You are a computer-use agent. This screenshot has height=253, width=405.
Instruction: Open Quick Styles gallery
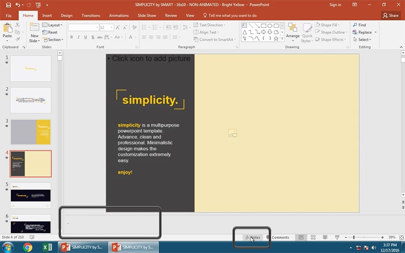pos(307,33)
